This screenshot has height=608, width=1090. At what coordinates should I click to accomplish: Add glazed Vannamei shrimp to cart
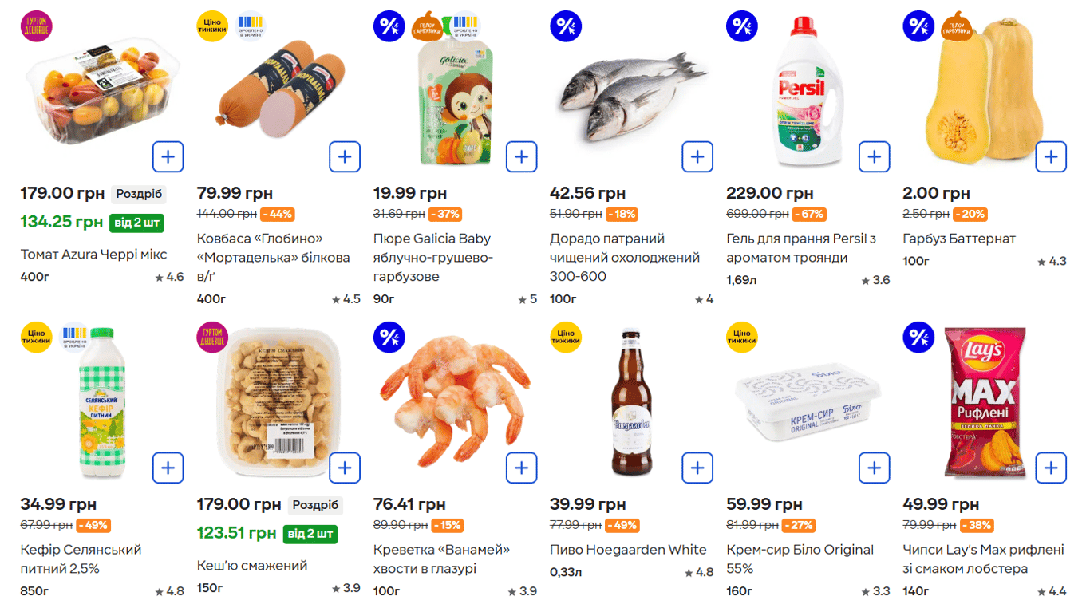pos(521,468)
